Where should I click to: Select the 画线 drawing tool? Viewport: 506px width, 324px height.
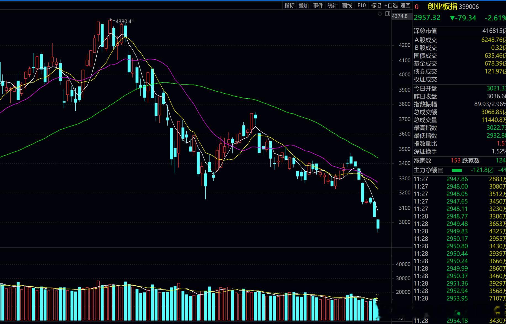pos(347,5)
